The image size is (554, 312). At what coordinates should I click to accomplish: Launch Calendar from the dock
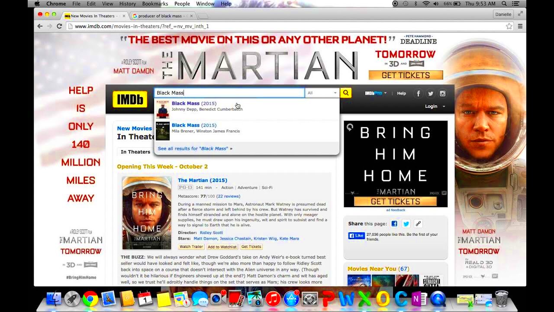(x=145, y=299)
